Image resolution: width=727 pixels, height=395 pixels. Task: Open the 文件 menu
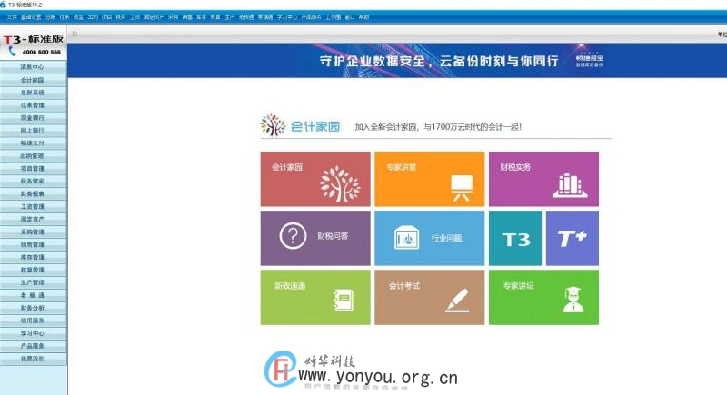12,17
